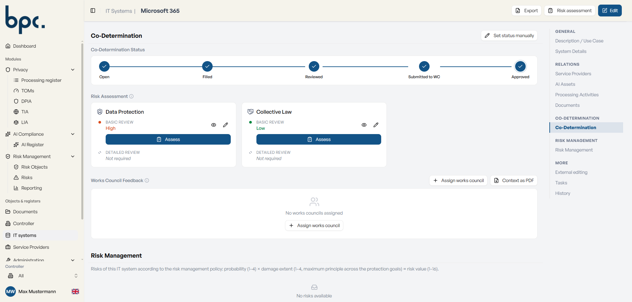Screen dimensions: 632x302
Task: Click the Export button
Action: pyautogui.click(x=526, y=11)
